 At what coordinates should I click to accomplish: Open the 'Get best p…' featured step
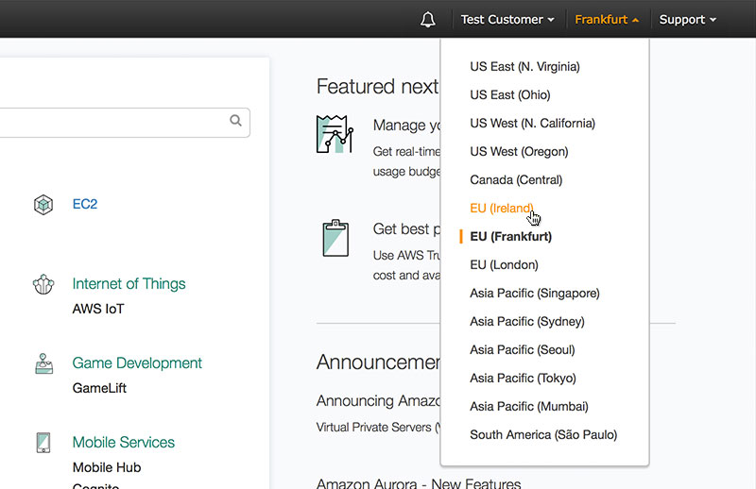[406, 229]
